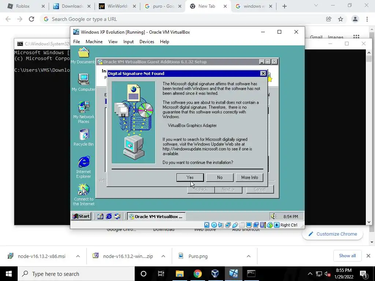Click Show all downloads button
Screen dimensions: 375x281
coord(347,256)
